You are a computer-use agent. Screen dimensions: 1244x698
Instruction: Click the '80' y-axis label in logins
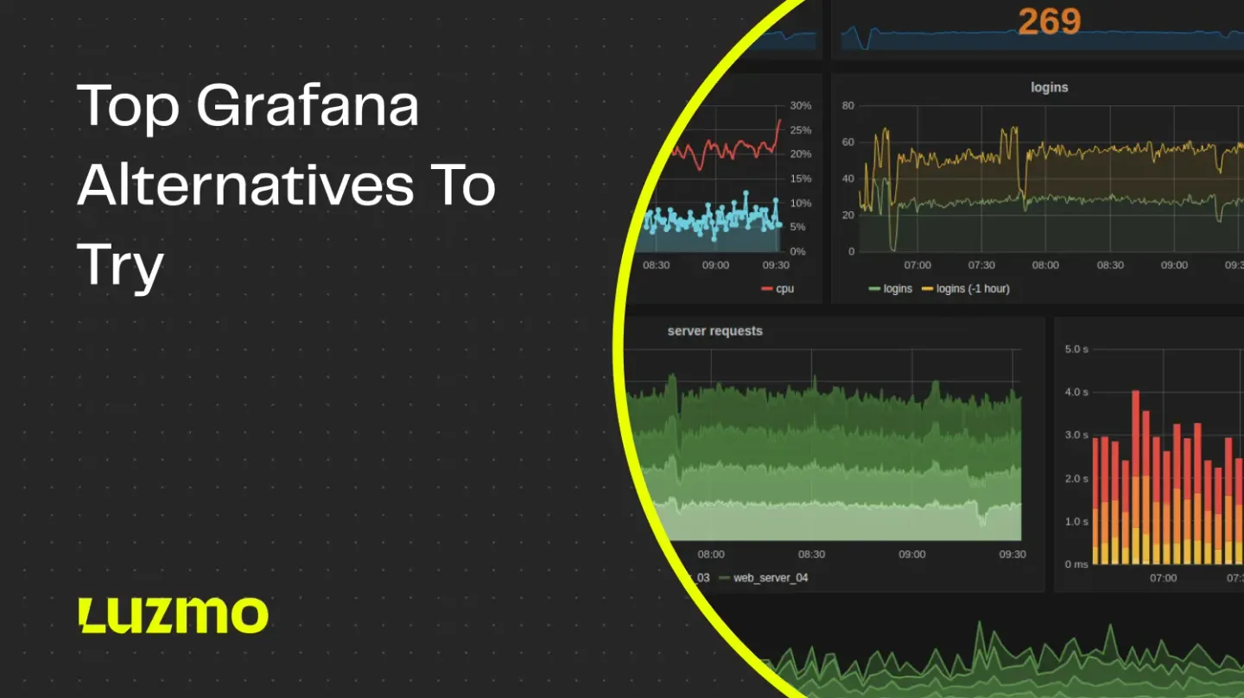click(848, 105)
